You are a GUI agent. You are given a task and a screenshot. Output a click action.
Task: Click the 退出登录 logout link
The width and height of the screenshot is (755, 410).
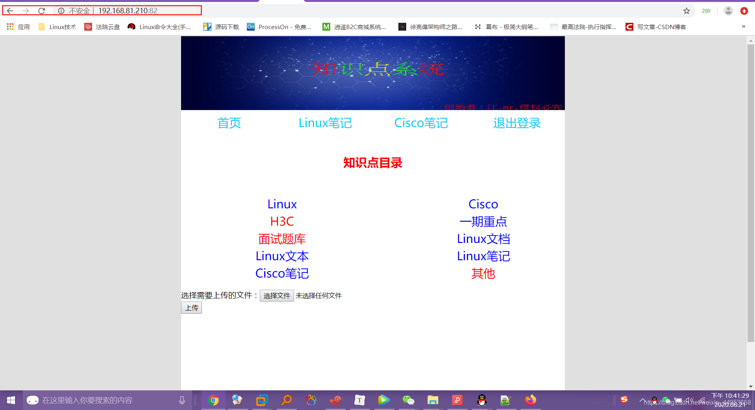(x=517, y=123)
